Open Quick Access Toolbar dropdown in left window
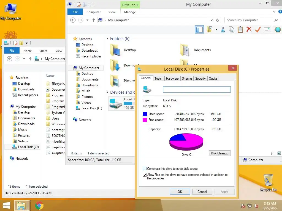 (26, 43)
